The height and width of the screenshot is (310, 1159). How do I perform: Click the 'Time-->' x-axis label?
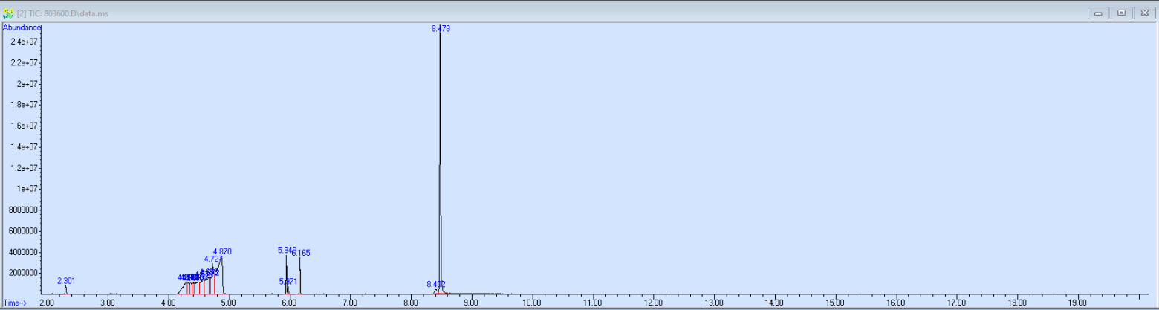pos(15,303)
